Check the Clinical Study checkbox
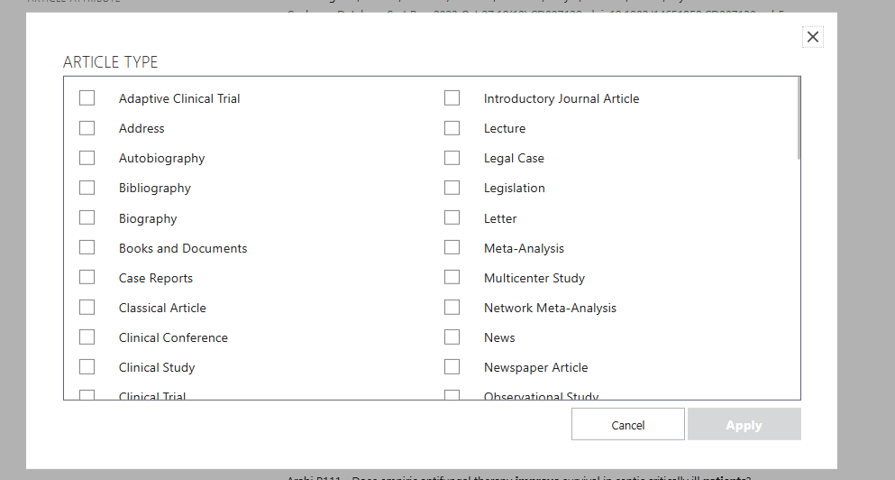 pos(87,367)
